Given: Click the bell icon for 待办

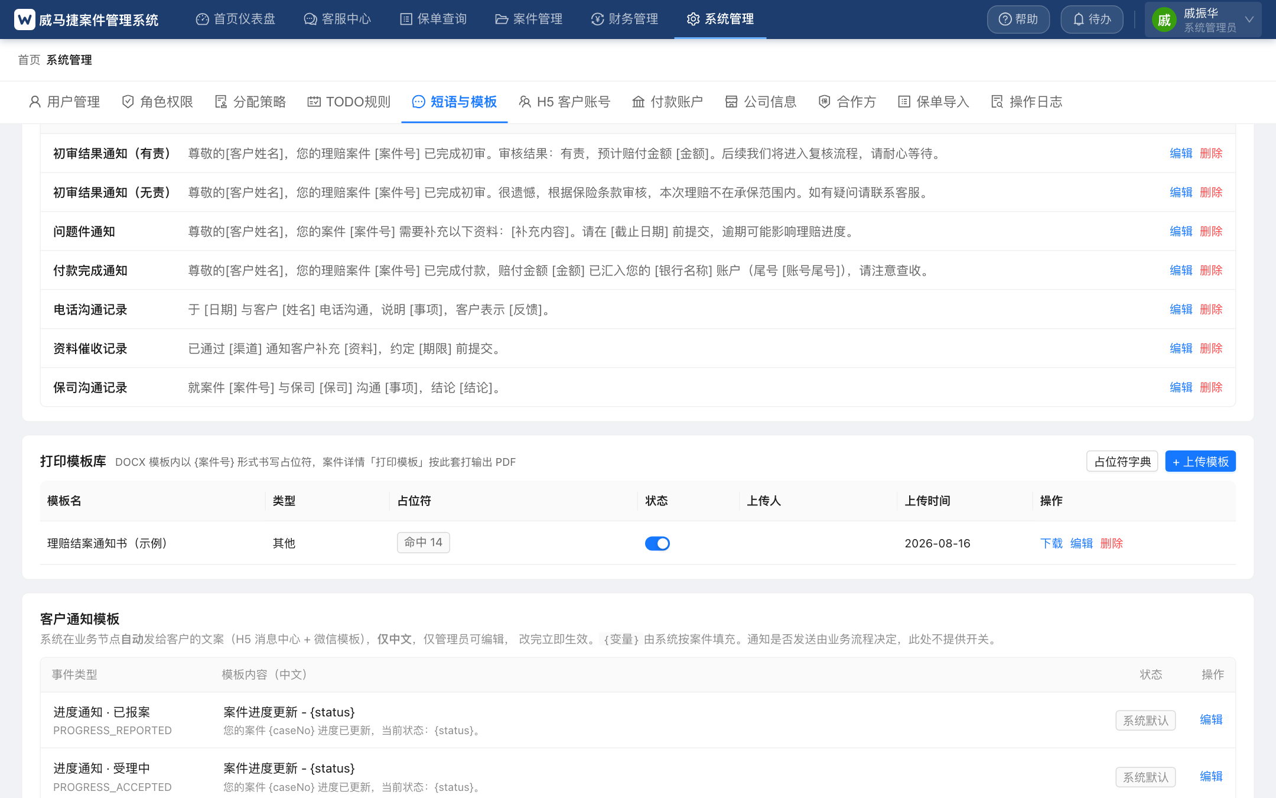Looking at the screenshot, I should pos(1079,20).
